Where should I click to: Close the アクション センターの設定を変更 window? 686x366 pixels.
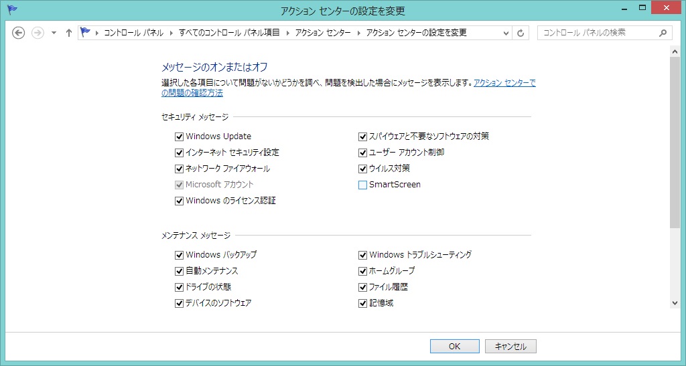tap(667, 8)
